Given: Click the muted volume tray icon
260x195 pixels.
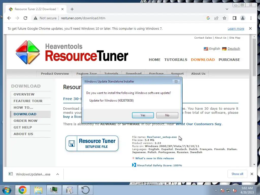Looking at the screenshot, I should click(234, 190).
